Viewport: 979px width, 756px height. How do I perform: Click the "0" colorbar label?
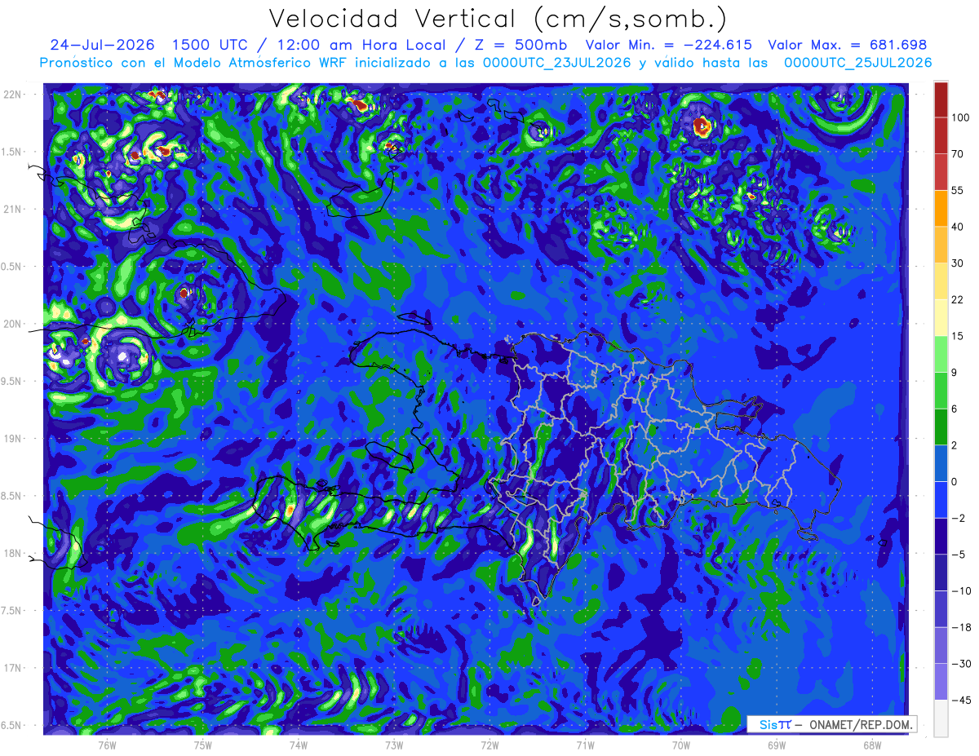(955, 481)
